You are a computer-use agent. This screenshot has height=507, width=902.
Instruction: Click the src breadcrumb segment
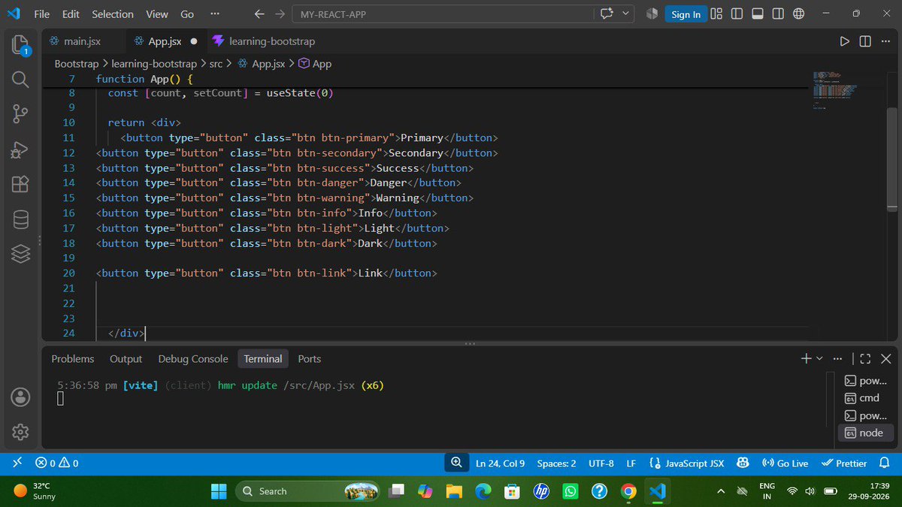click(216, 64)
